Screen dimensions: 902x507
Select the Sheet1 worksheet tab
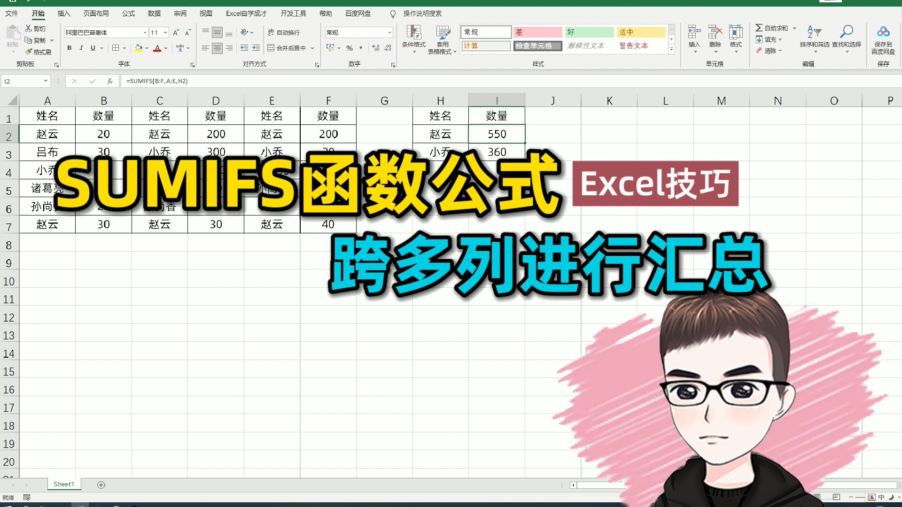pyautogui.click(x=64, y=484)
